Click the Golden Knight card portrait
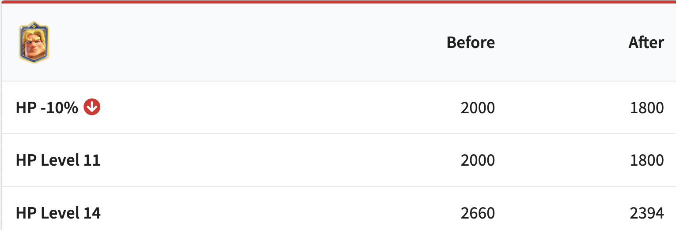676x230 pixels. pos(34,42)
